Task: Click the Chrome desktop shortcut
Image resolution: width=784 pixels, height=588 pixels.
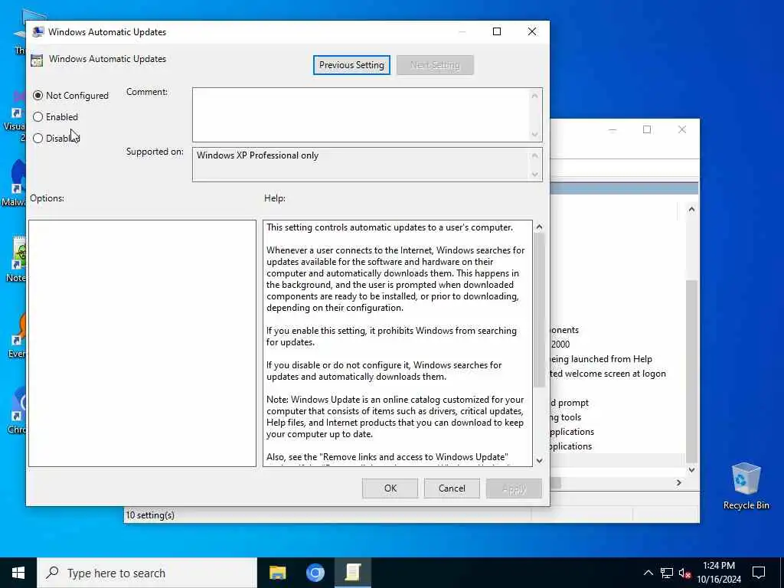Action: [17, 411]
